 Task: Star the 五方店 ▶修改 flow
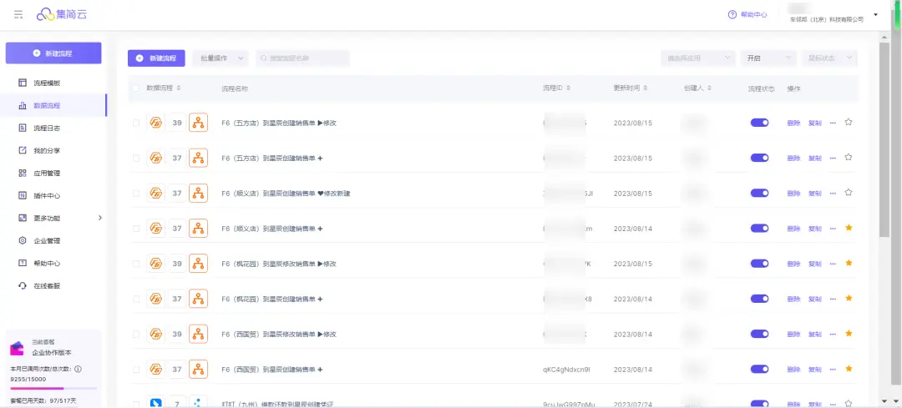coord(849,122)
